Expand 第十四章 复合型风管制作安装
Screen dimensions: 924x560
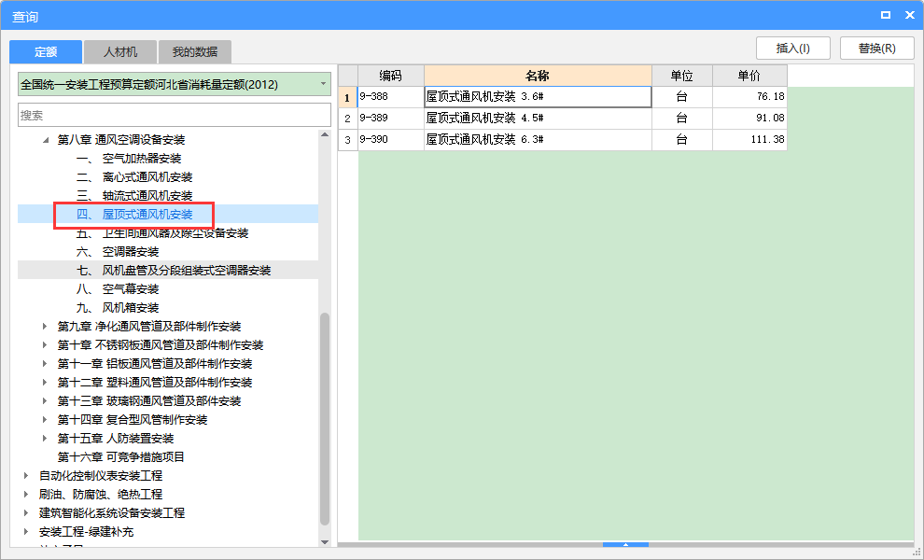point(45,420)
